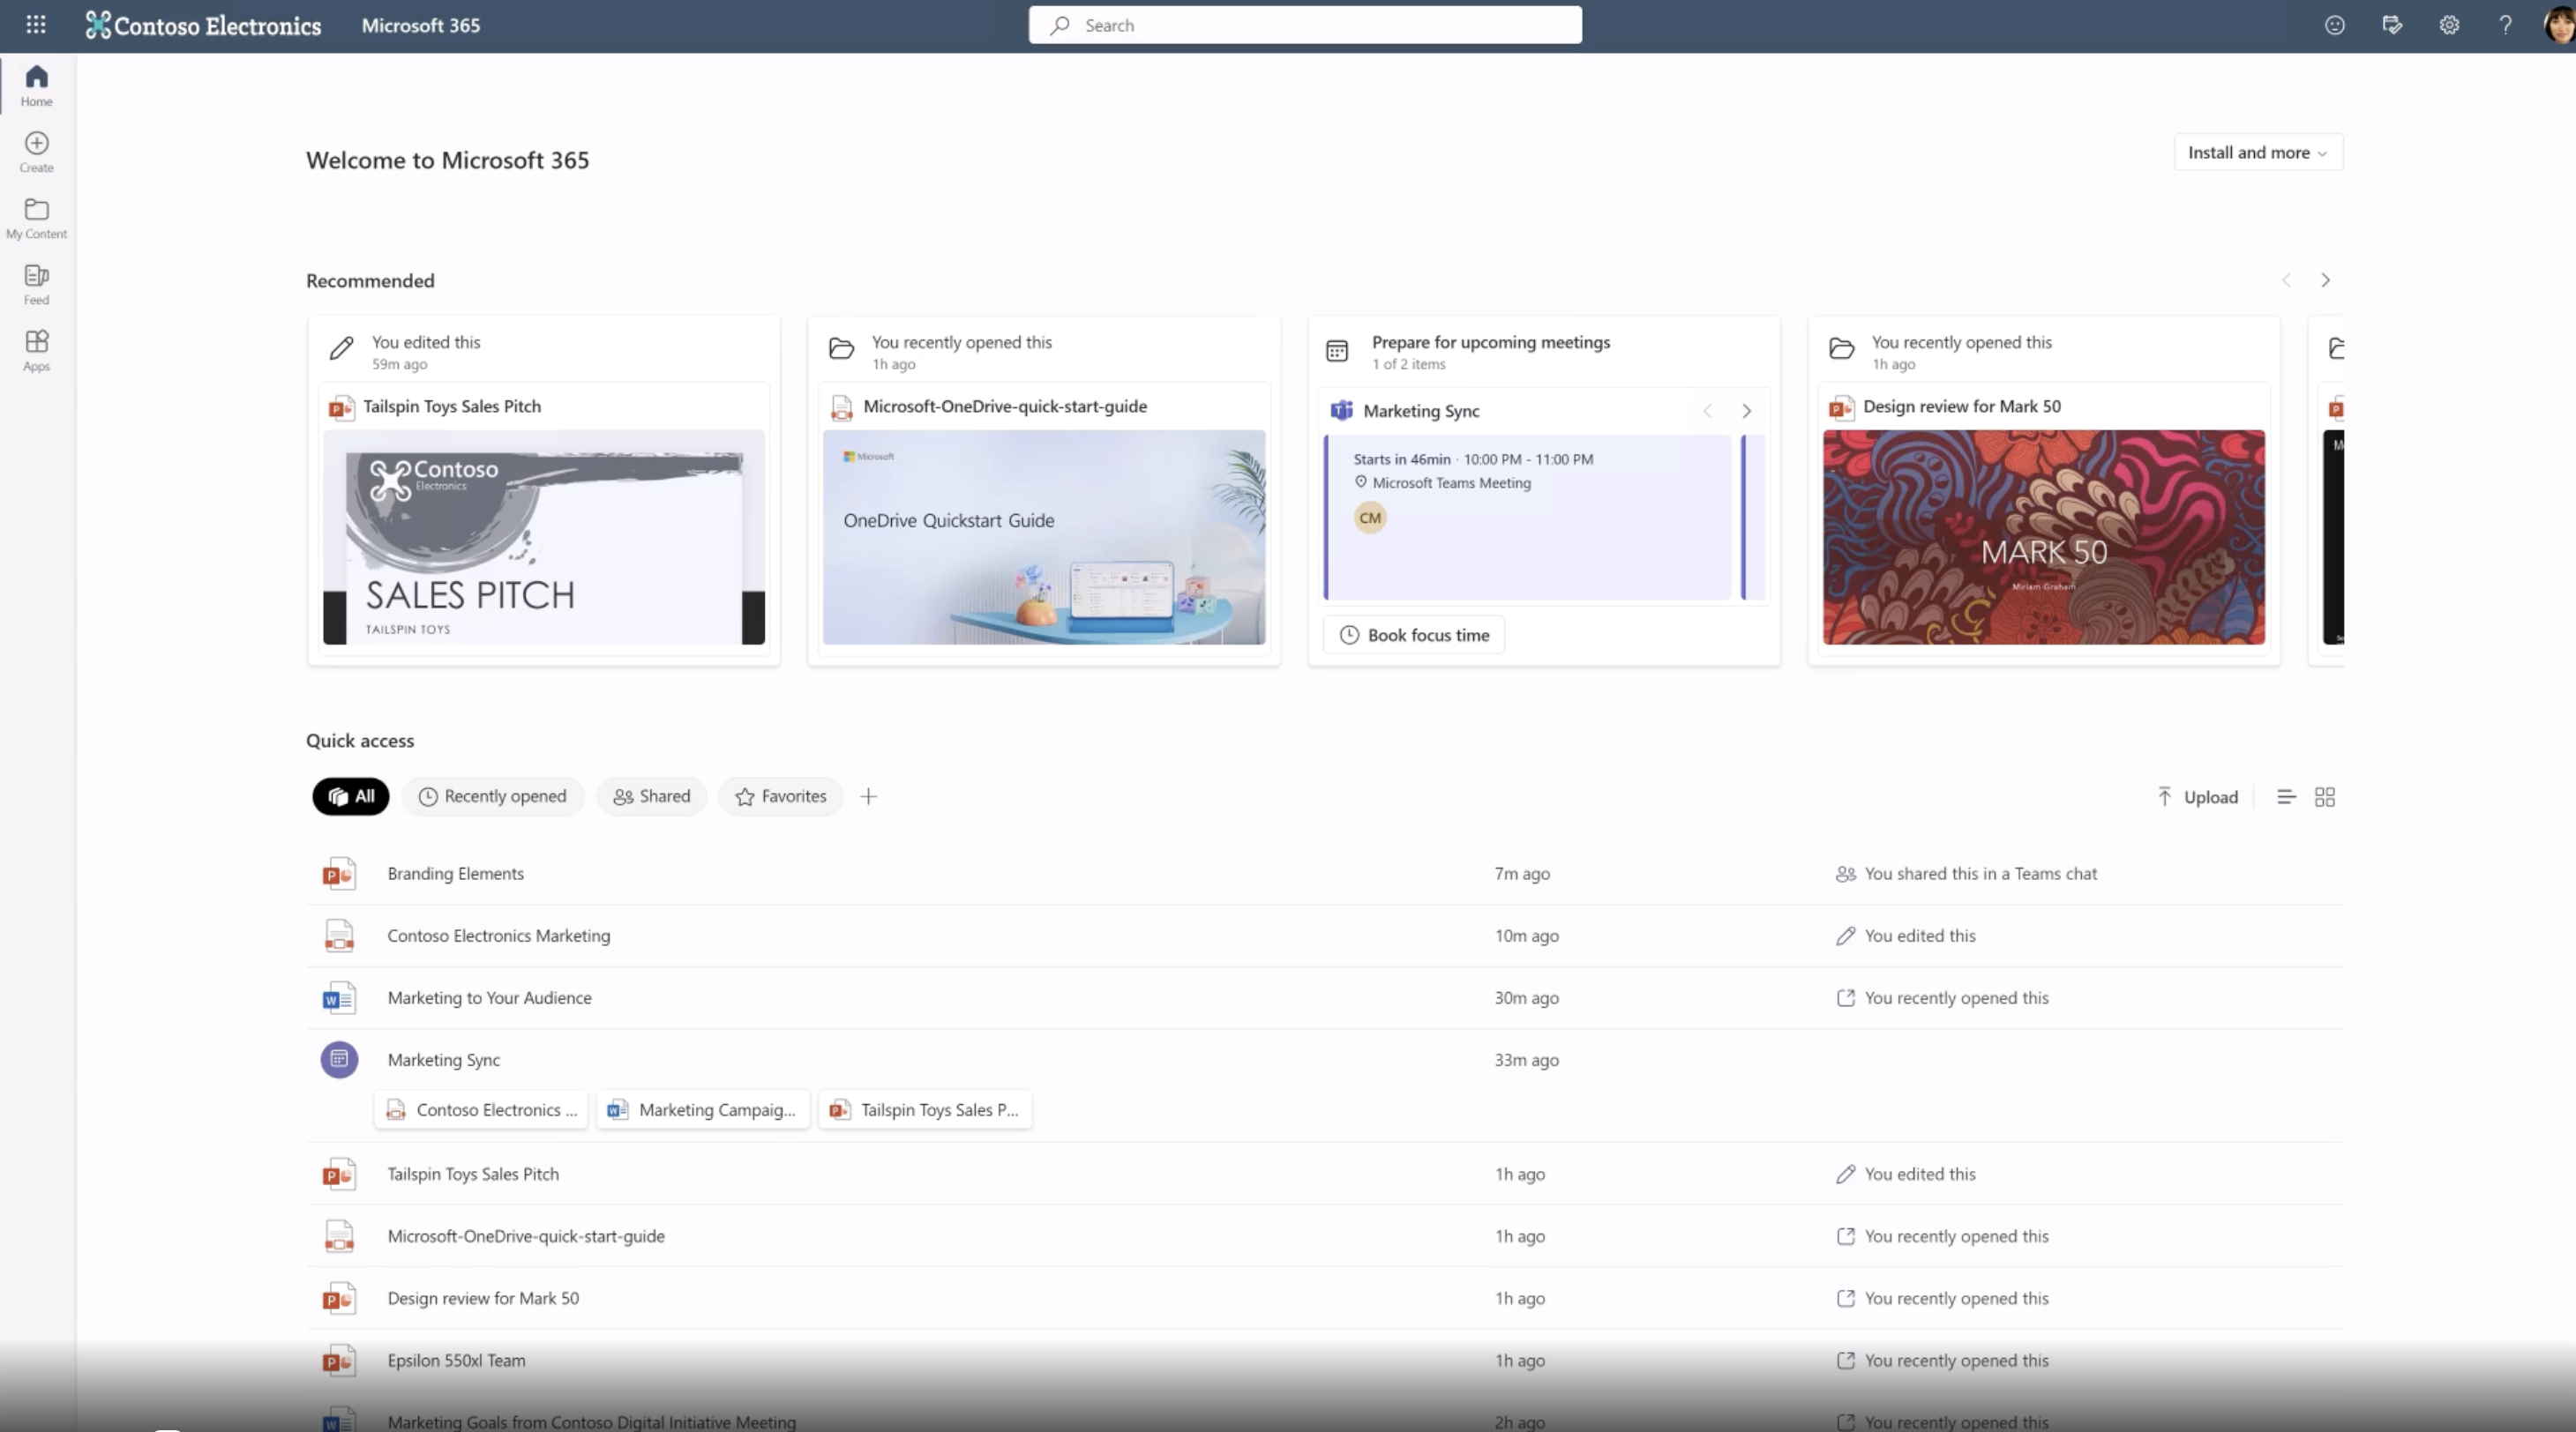Open the OneDrive Quickstart Guide thumbnail
This screenshot has width=2576, height=1432.
pyautogui.click(x=1044, y=538)
